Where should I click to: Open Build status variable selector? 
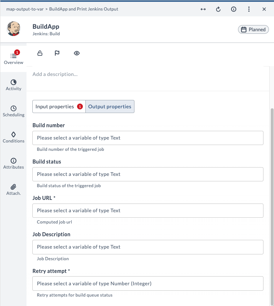pos(148,174)
